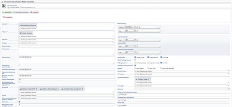Click the Absenderrufnummer VIP input field

point(66,72)
